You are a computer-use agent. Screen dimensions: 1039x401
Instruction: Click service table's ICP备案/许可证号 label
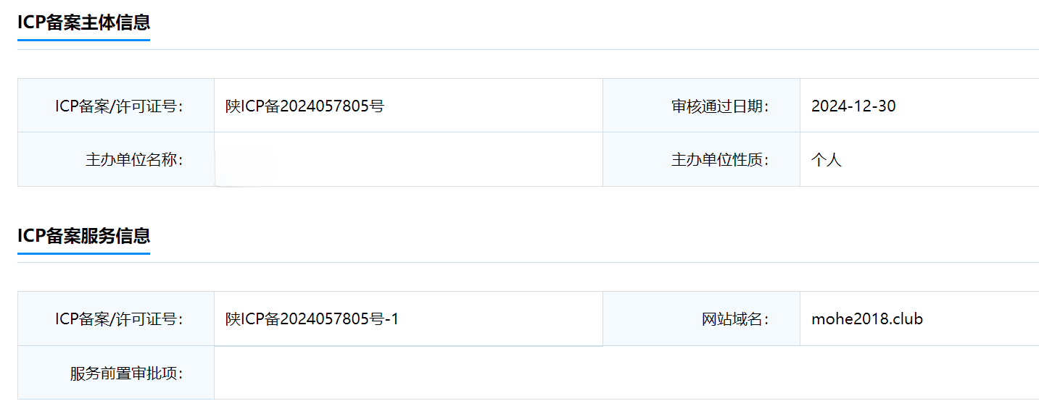click(x=120, y=319)
